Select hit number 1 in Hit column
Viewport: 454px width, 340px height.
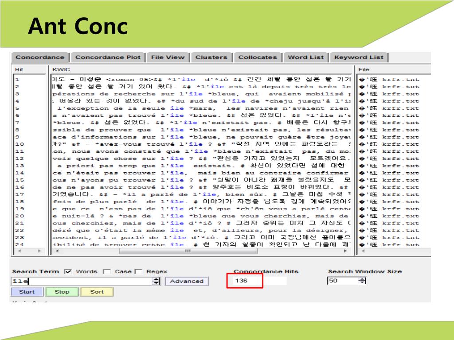click(x=17, y=80)
